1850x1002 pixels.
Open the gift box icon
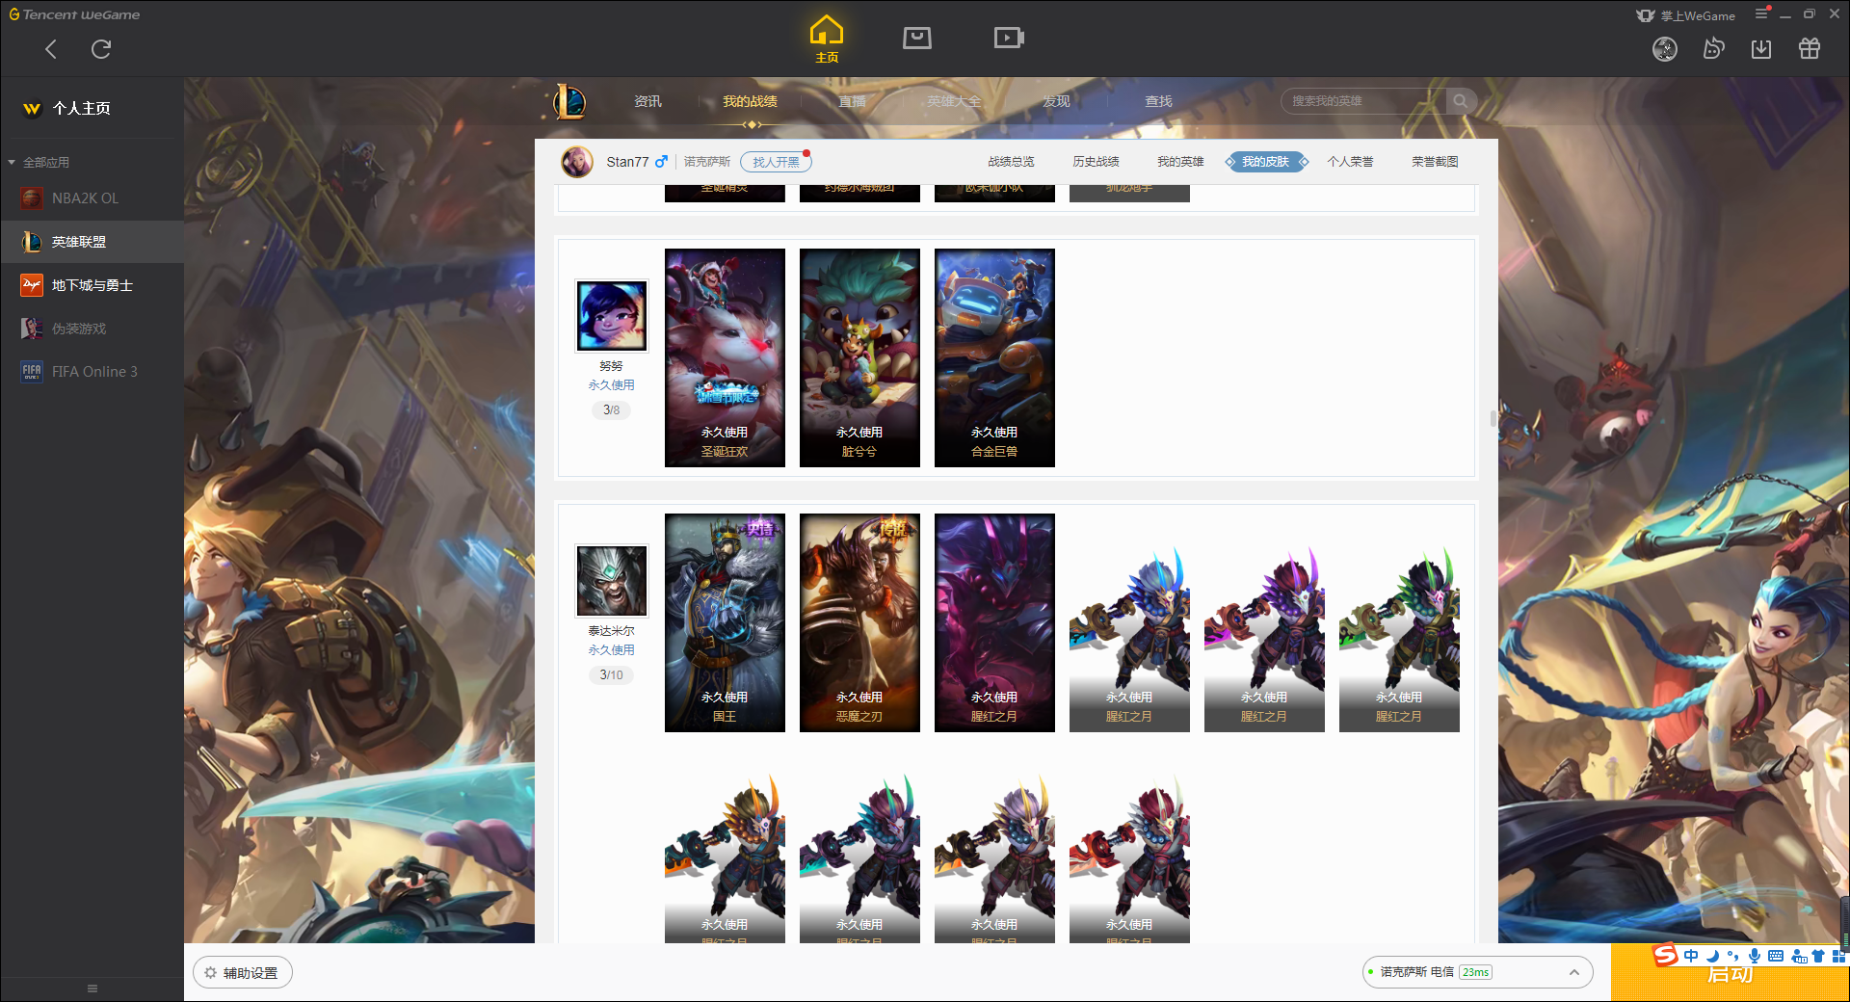pyautogui.click(x=1810, y=49)
